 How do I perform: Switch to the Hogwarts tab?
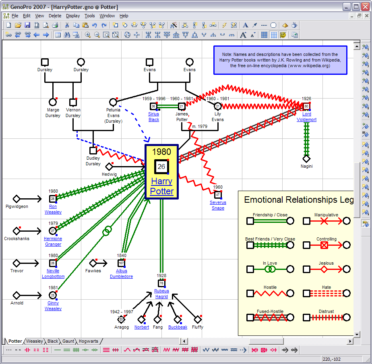point(88,341)
